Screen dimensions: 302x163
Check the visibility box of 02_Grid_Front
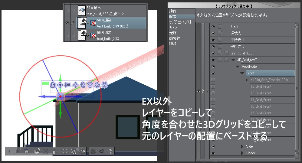click(x=213, y=86)
